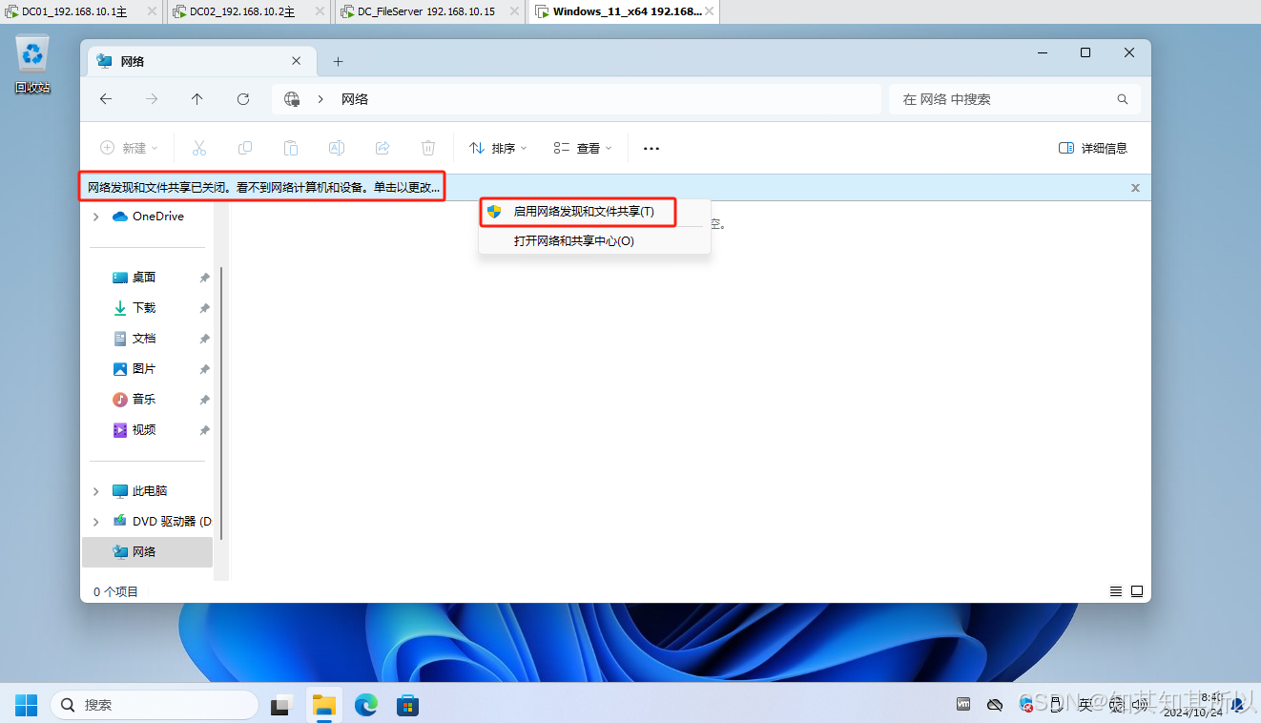Close the 网络 Explorer tab
The height and width of the screenshot is (723, 1261).
coord(297,61)
